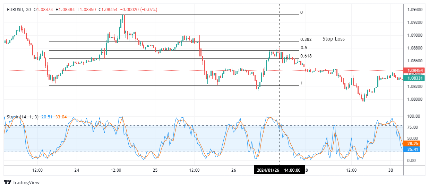Image resolution: width=429 pixels, height=189 pixels.
Task: Select the Fibonacci 1 level label
Action: 301,83
